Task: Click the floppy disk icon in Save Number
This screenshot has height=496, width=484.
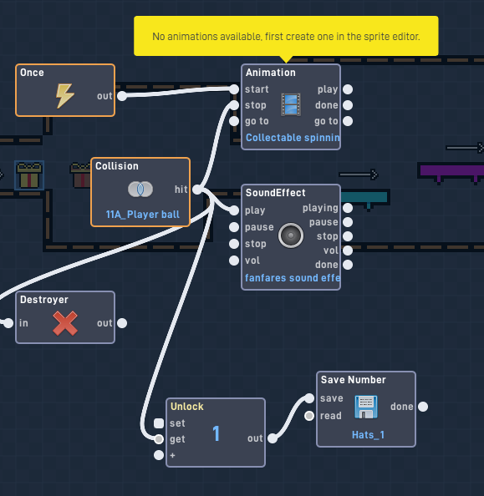Action: tap(366, 407)
